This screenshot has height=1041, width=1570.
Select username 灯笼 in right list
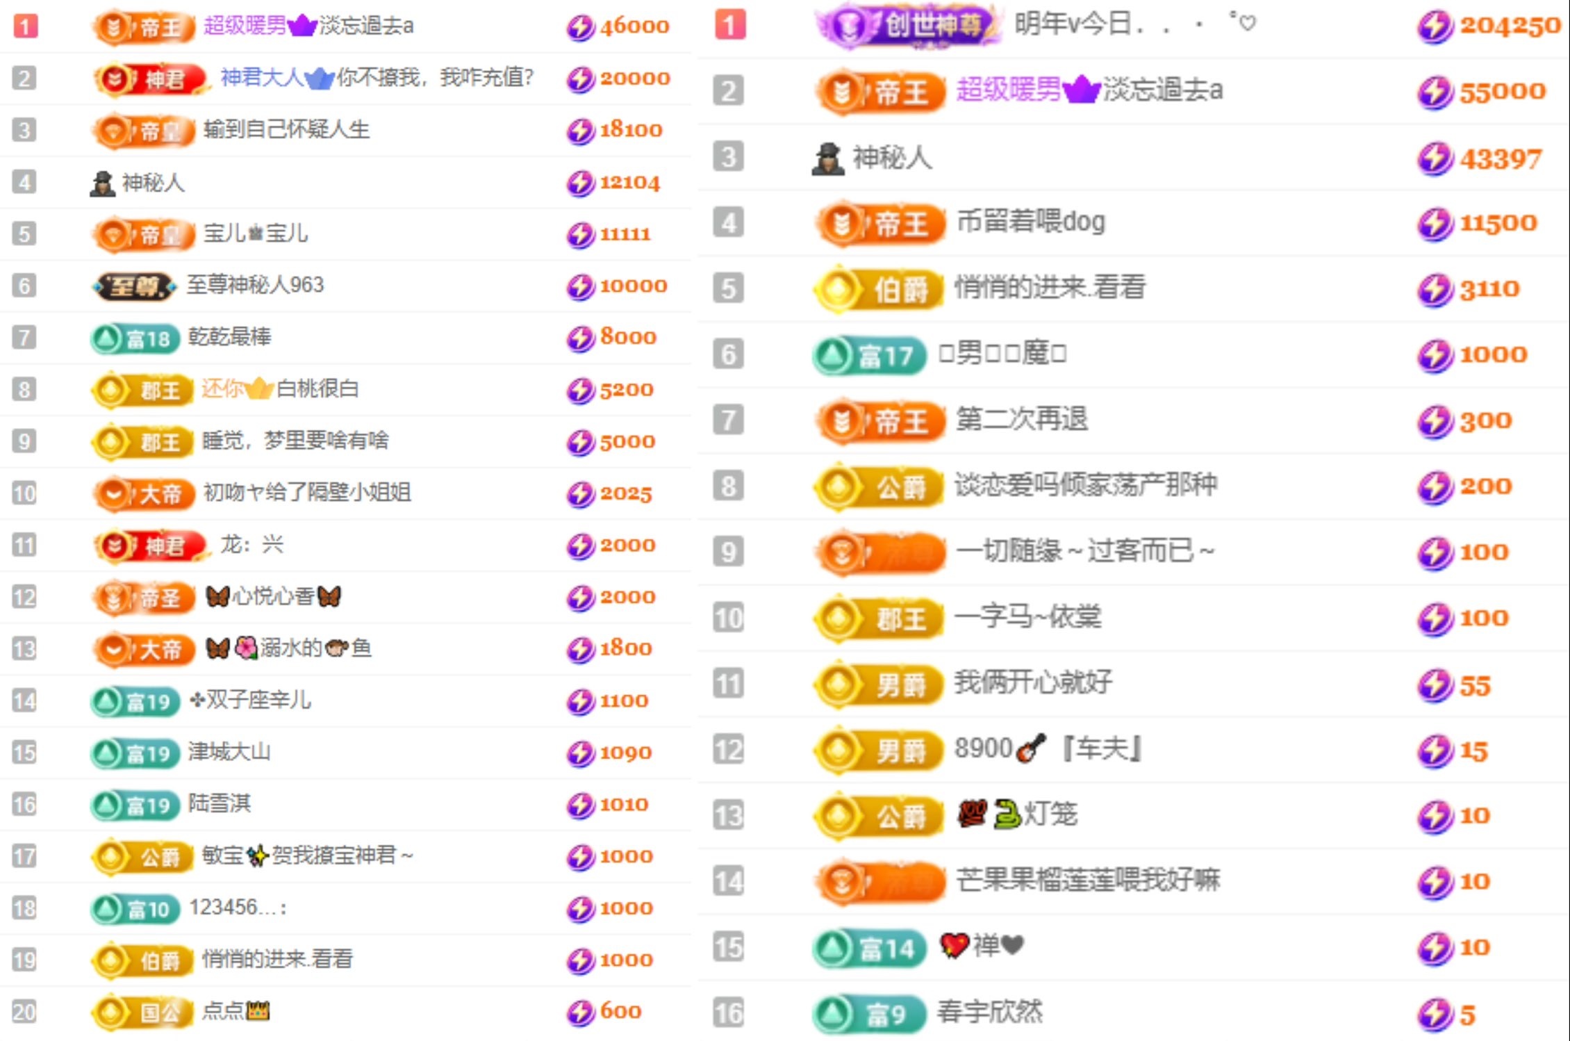tap(1018, 814)
